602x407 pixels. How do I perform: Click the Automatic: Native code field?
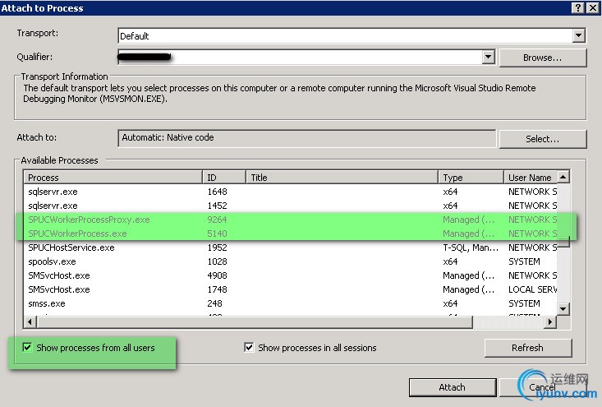307,138
